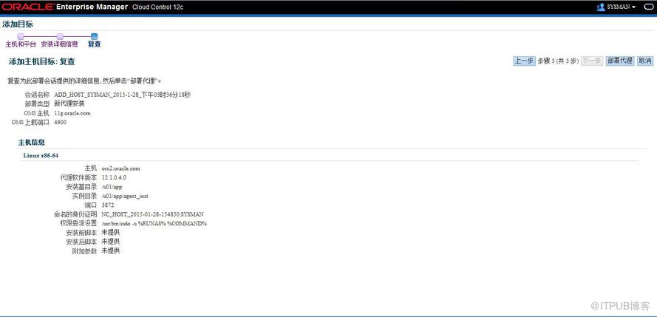Click the OMS host 11g.oracle.com
Screen dimensions: 657x317
coord(72,113)
